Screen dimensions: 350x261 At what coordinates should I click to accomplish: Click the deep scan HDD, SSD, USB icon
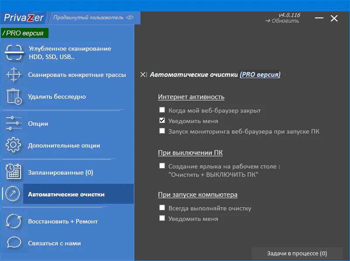coord(14,52)
